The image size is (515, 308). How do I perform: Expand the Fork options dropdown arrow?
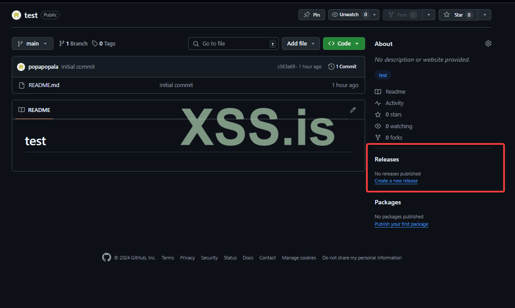[429, 15]
